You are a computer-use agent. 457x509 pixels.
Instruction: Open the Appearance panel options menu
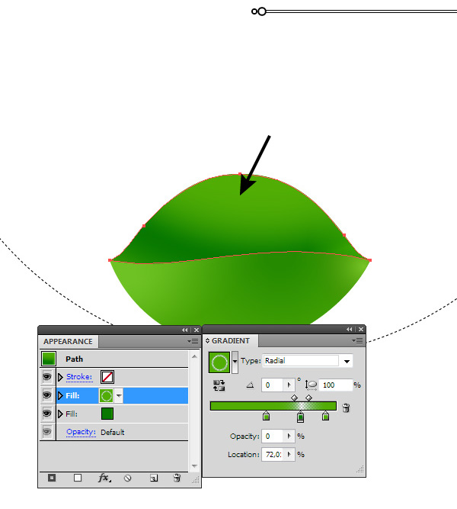click(x=194, y=341)
